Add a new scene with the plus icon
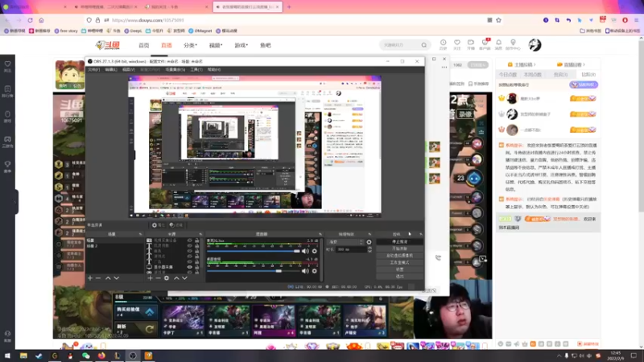This screenshot has width=644, height=362. tap(90, 278)
